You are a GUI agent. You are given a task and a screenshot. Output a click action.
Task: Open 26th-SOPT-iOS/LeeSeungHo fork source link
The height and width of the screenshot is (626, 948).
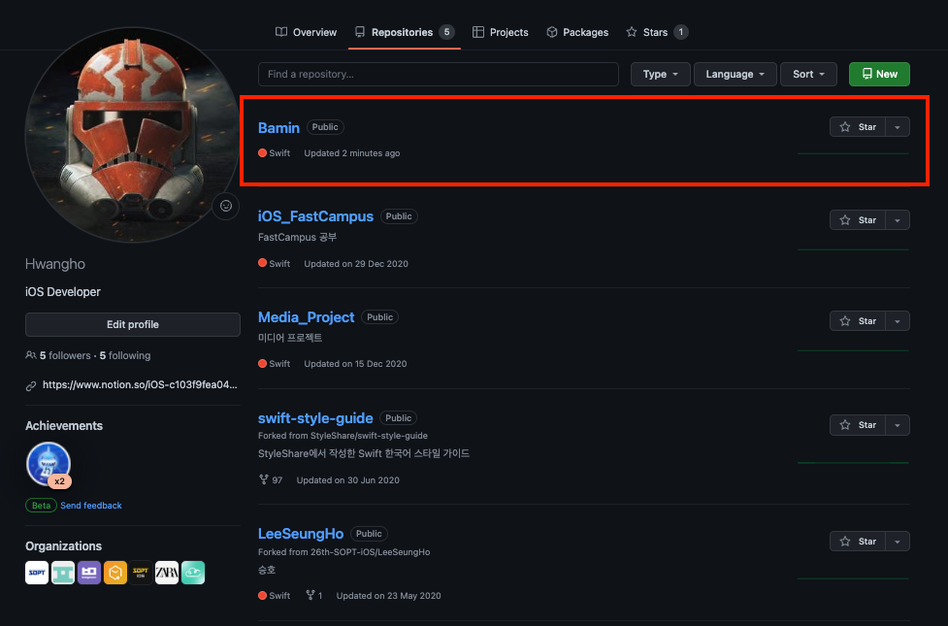pyautogui.click(x=370, y=552)
